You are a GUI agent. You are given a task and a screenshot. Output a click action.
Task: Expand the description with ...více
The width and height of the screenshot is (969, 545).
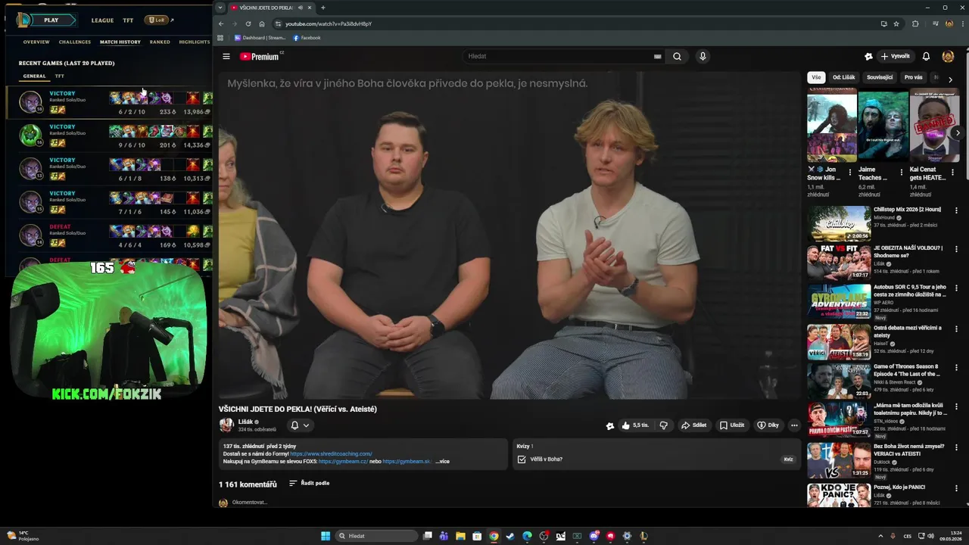442,461
